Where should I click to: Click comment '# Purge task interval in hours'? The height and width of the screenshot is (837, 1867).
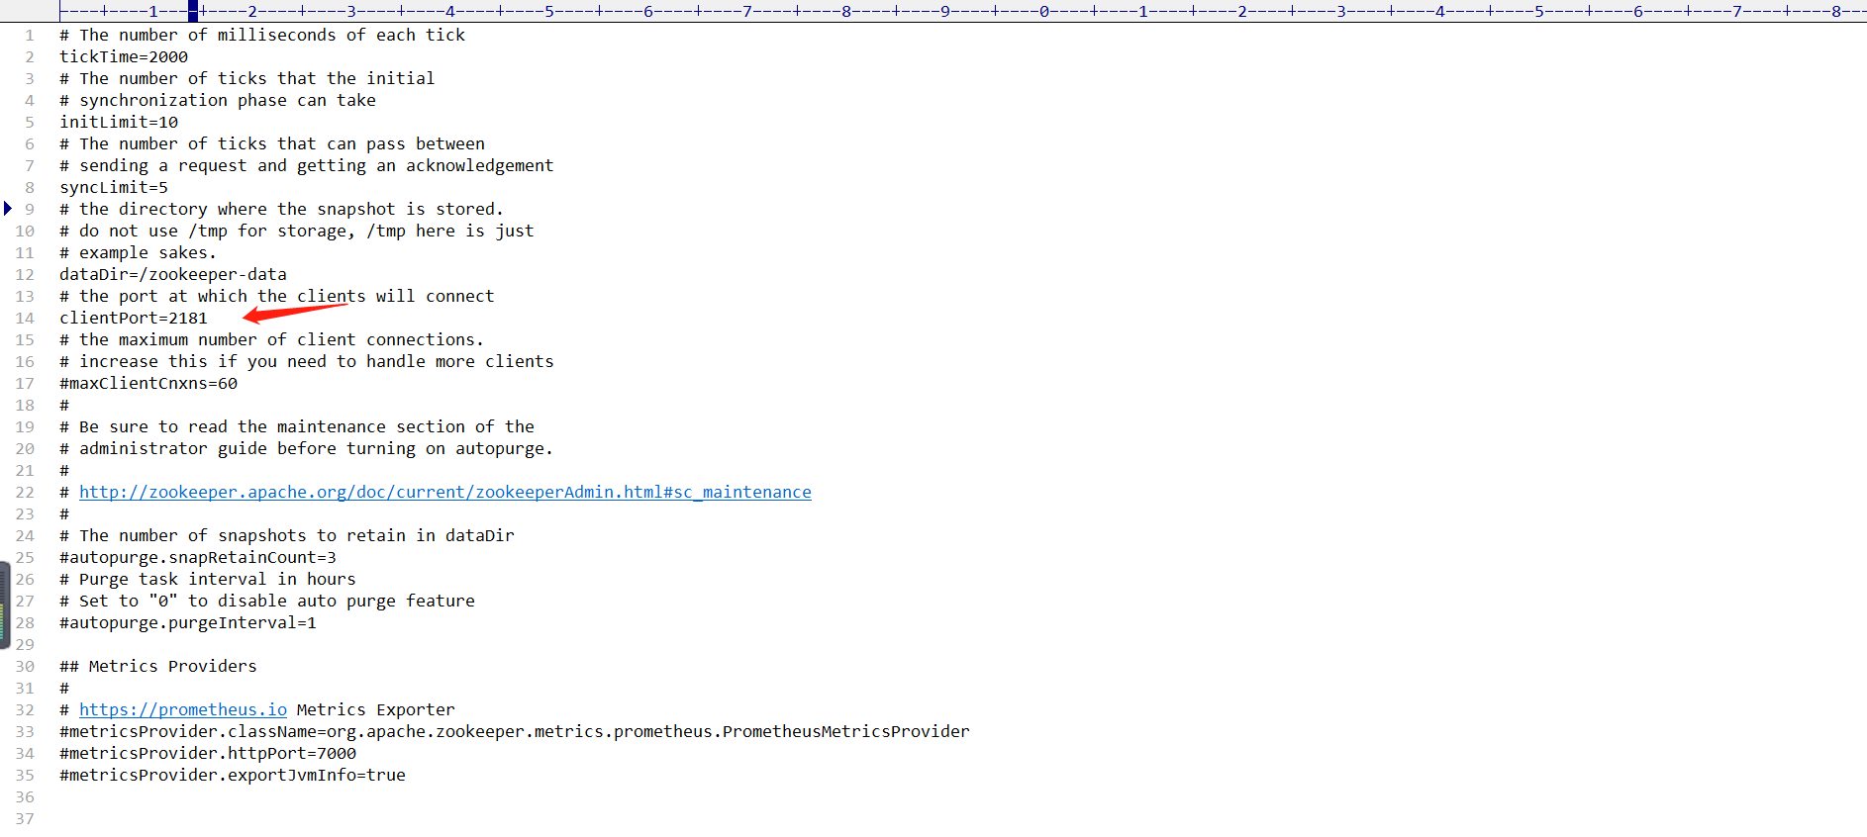208,579
